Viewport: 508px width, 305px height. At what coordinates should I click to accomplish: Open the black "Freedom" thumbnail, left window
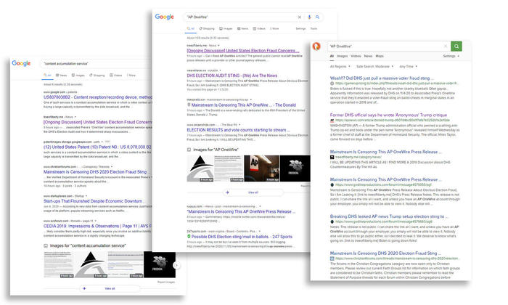click(x=160, y=264)
